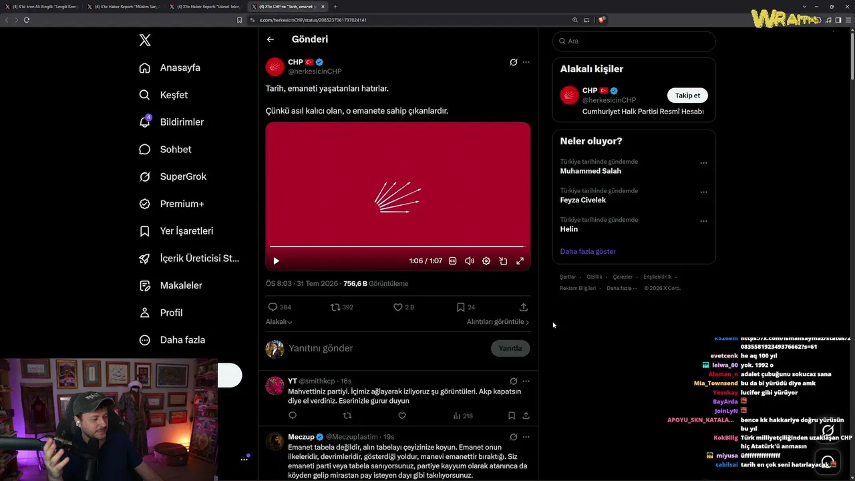855x481 pixels.
Task: Click the X logo in the sidebar
Action: click(145, 40)
